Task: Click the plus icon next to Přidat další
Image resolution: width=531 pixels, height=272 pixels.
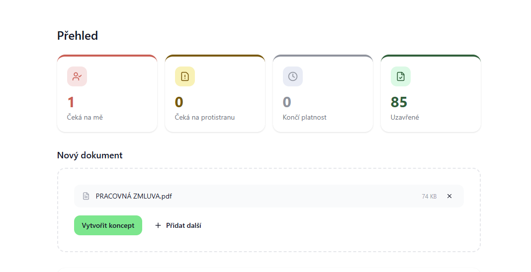Action: (x=158, y=225)
